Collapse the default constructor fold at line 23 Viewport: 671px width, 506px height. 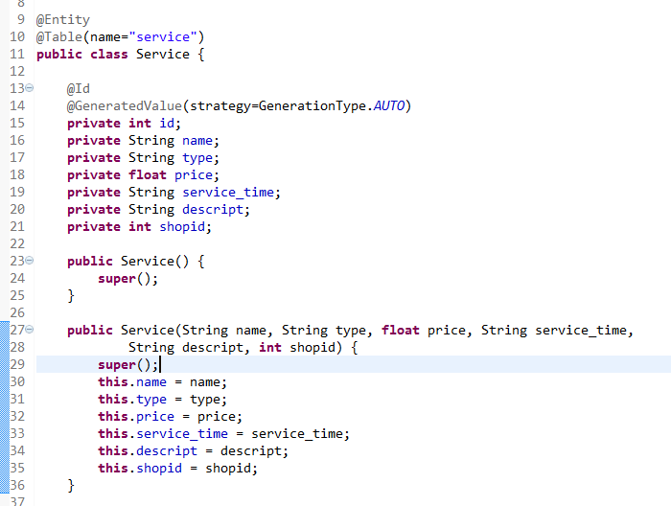point(29,261)
